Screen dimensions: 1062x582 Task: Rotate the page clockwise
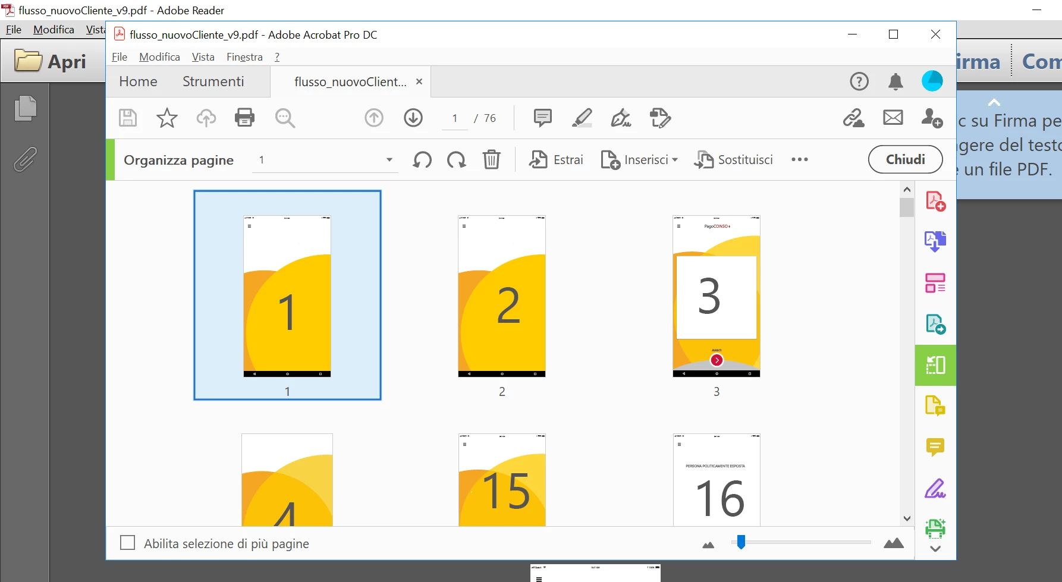click(457, 160)
